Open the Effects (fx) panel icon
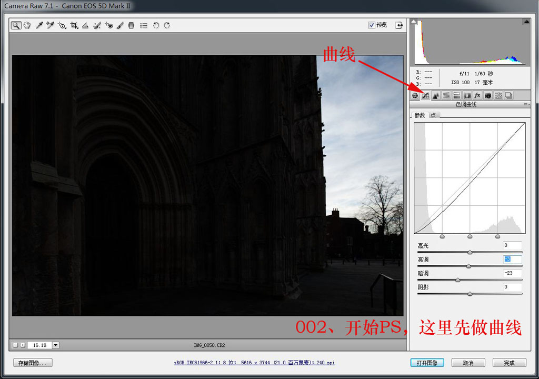Image resolution: width=539 pixels, height=379 pixels. tap(477, 96)
